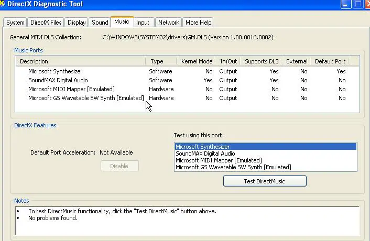Click the External column header

(x=297, y=61)
